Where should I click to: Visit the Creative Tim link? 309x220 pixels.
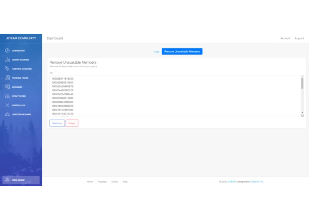coord(257,182)
